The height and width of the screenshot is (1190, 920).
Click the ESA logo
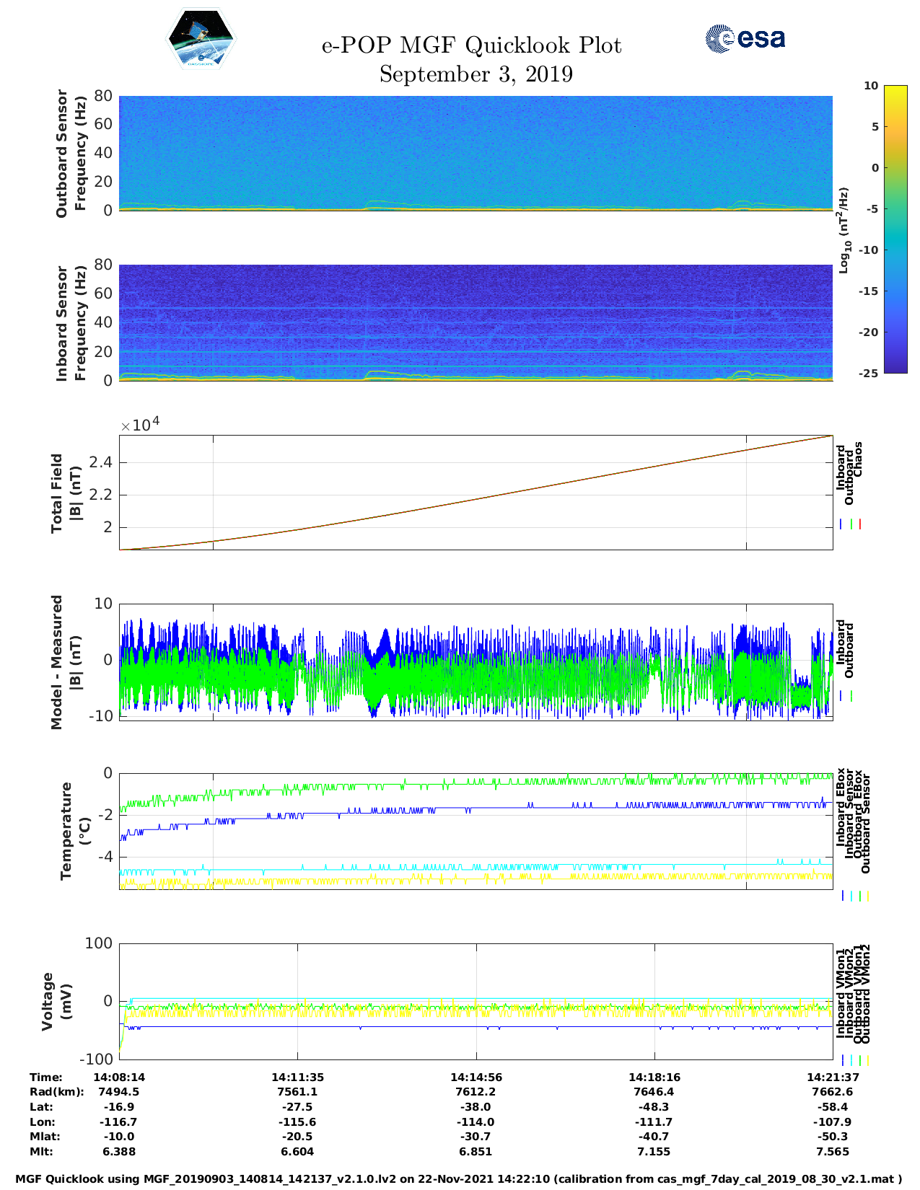(745, 38)
